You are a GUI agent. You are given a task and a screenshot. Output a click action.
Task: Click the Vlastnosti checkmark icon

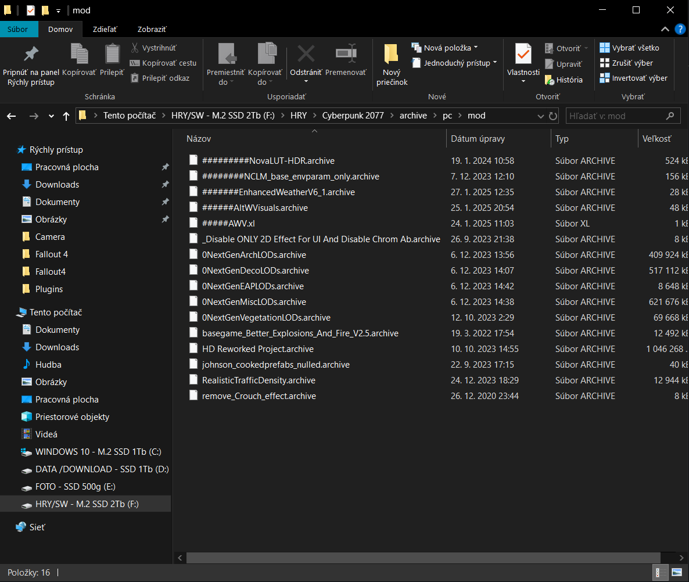523,54
